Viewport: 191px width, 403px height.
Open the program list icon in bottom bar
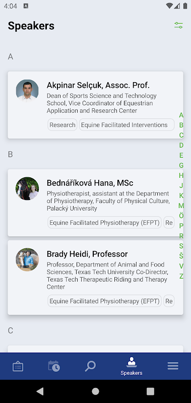pyautogui.click(x=18, y=366)
